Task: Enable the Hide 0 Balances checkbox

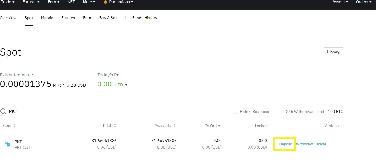Action: tap(235, 112)
